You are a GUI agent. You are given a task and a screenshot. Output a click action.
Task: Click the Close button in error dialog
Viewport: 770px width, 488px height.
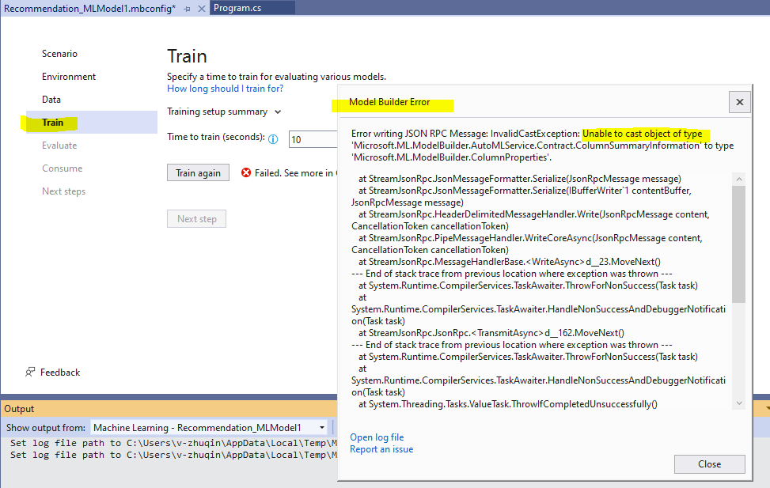709,464
